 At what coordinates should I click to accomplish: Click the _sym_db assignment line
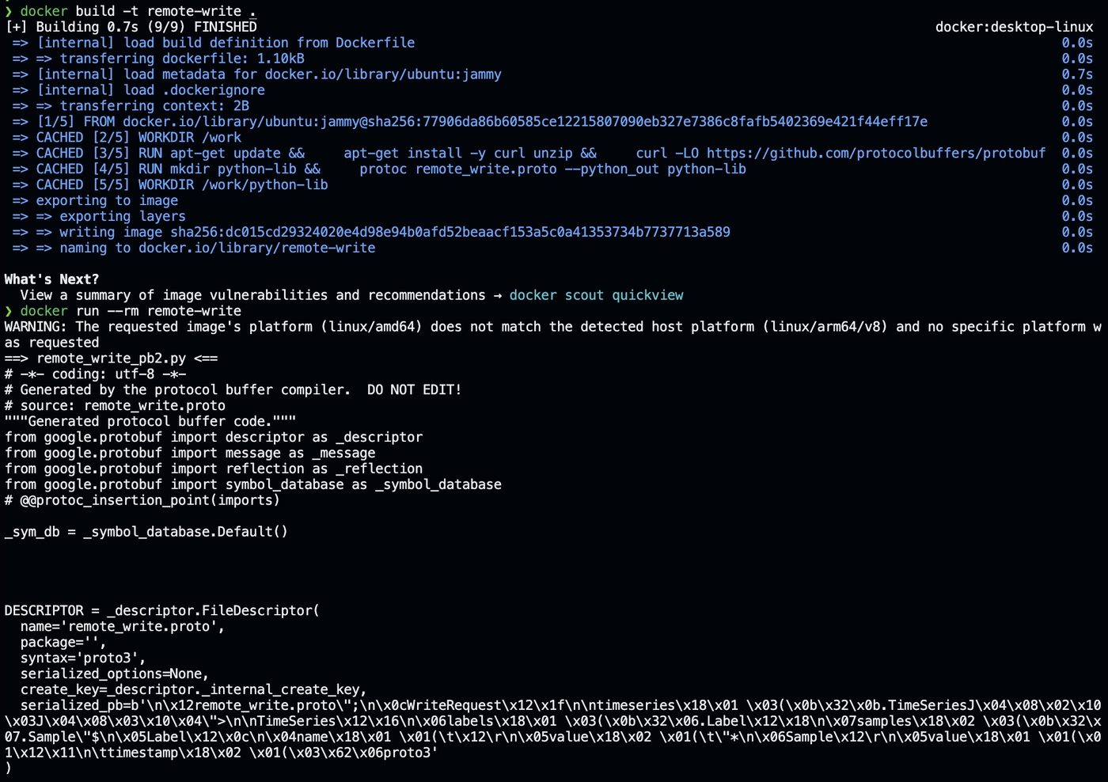tap(146, 532)
